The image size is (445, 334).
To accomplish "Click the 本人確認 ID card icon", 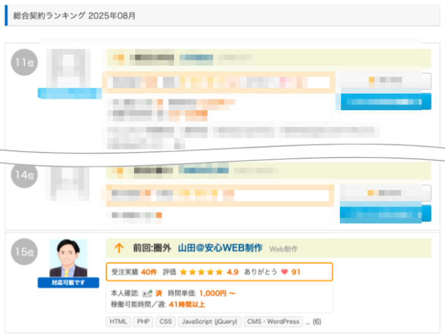I will click(x=147, y=293).
